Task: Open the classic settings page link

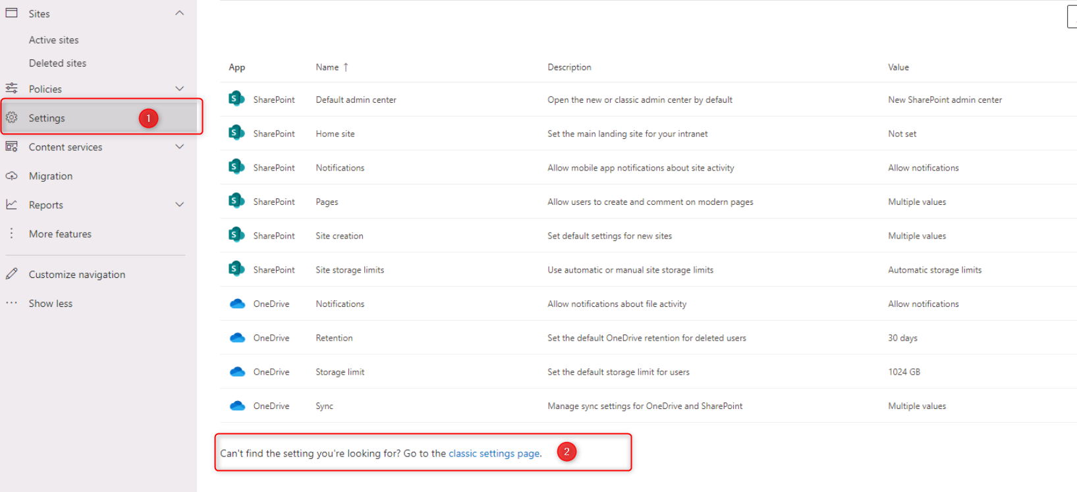Action: coord(494,453)
